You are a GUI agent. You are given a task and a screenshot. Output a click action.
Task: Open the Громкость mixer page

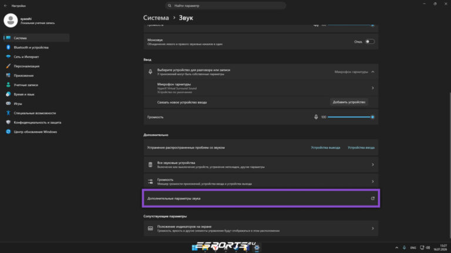click(x=261, y=182)
